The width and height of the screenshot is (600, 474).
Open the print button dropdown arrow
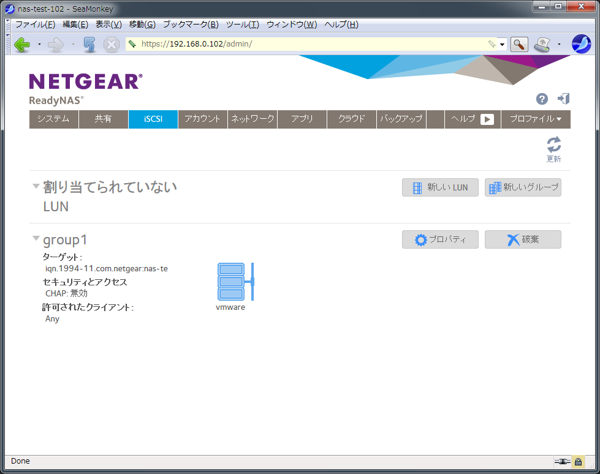(x=559, y=44)
